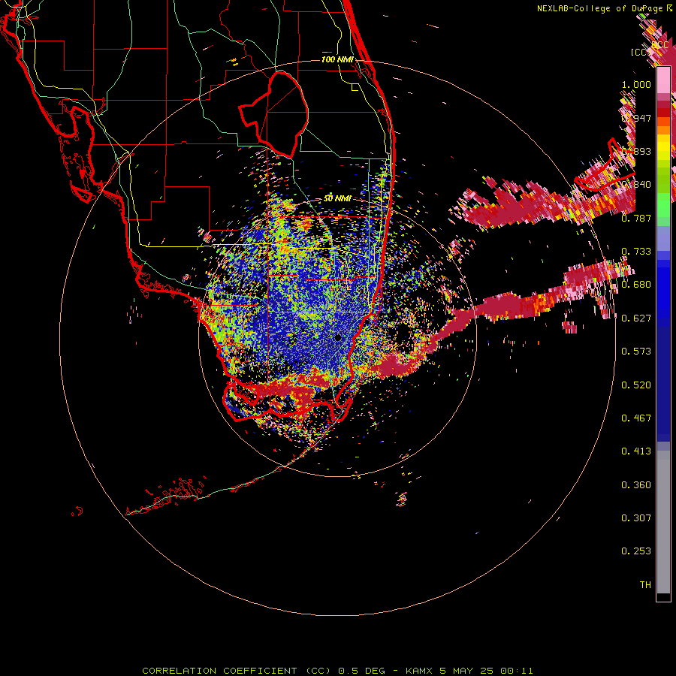Click the 0.573 scale value
The width and height of the screenshot is (676, 676).
click(636, 352)
